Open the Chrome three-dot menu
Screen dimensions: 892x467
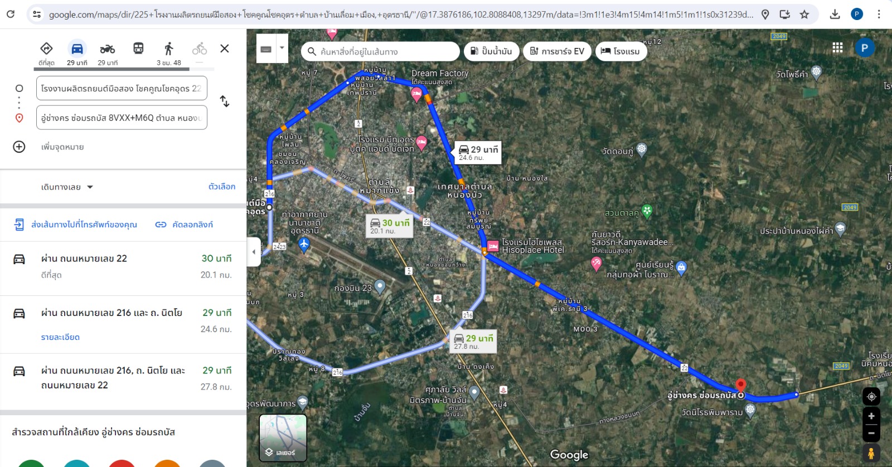[879, 14]
